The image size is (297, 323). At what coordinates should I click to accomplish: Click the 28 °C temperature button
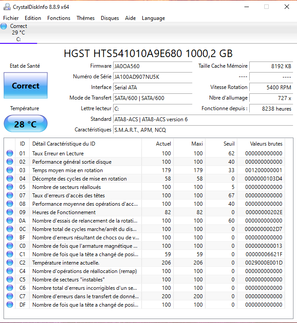26,124
